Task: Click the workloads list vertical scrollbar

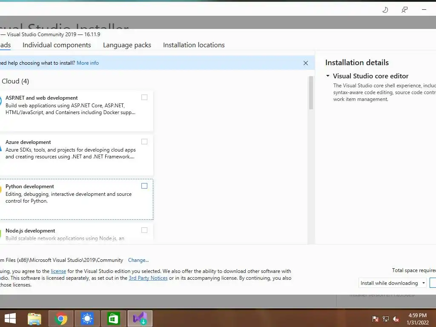Action: pyautogui.click(x=311, y=92)
